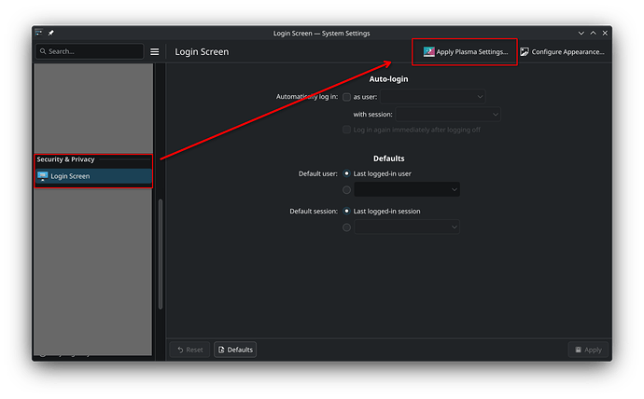Select Last logged-in session radio button
The width and height of the screenshot is (644, 399).
(346, 212)
